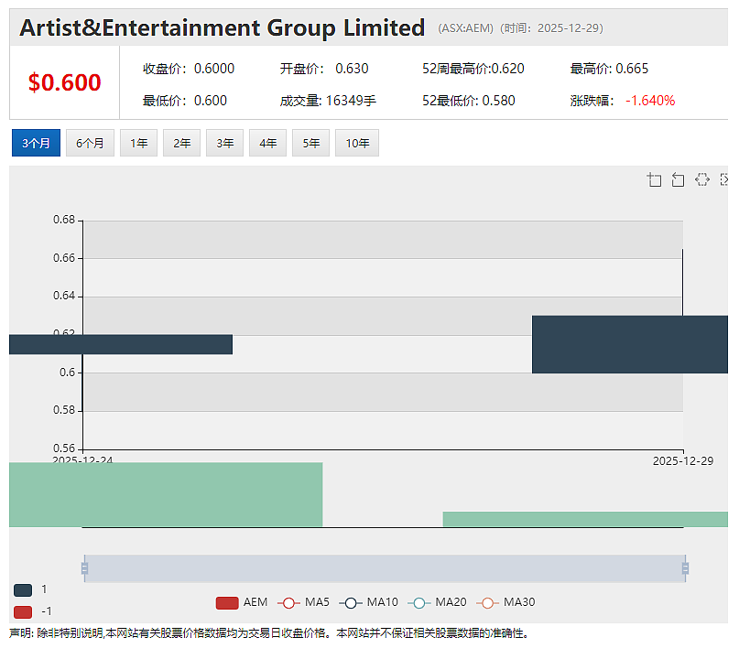Switch to the 10年 range tab
This screenshot has width=739, height=659.
357,143
